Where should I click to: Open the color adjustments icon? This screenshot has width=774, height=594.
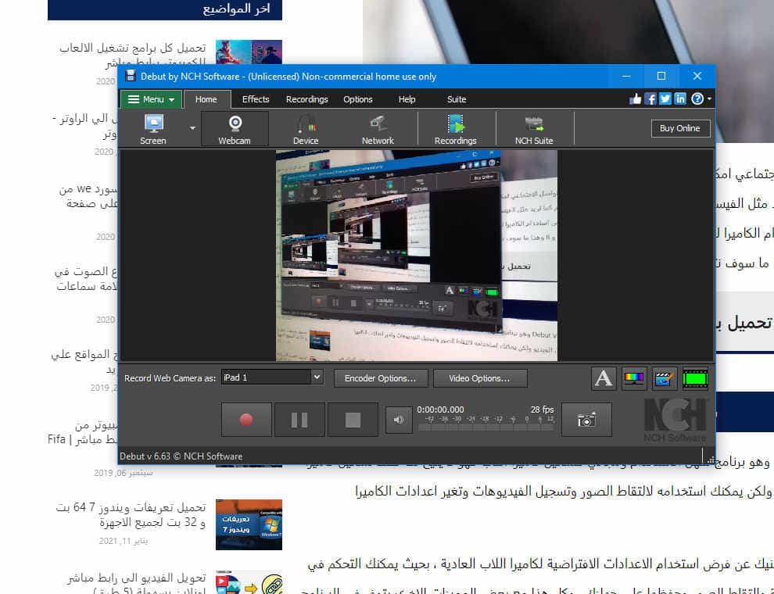click(x=634, y=379)
